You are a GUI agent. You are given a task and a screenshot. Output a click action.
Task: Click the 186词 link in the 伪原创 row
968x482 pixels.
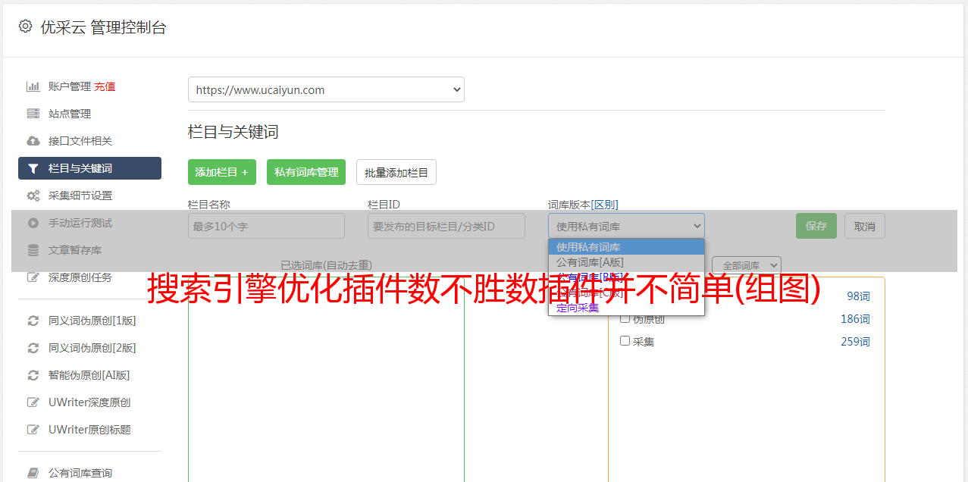855,319
